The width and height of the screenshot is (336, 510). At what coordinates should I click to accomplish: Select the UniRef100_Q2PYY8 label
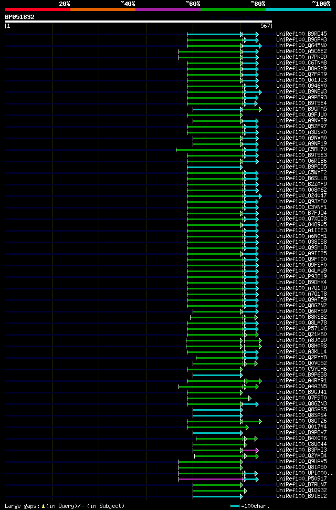(301, 358)
